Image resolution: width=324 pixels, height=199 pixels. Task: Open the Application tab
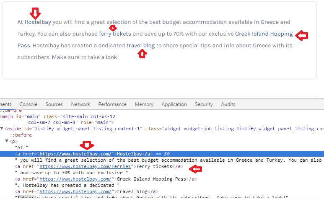point(174,104)
